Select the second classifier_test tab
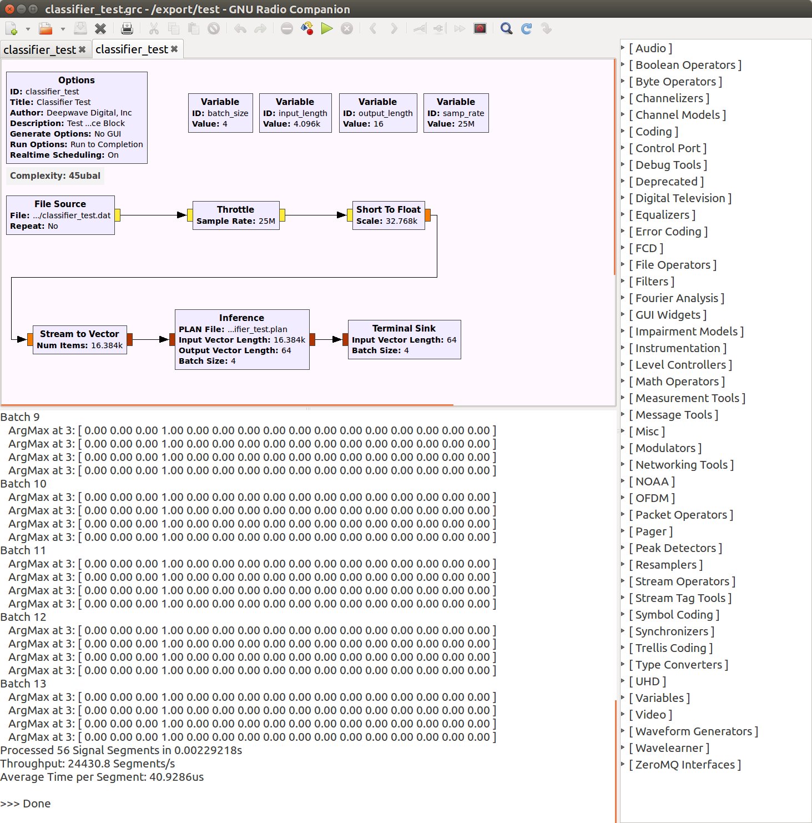 [x=132, y=49]
